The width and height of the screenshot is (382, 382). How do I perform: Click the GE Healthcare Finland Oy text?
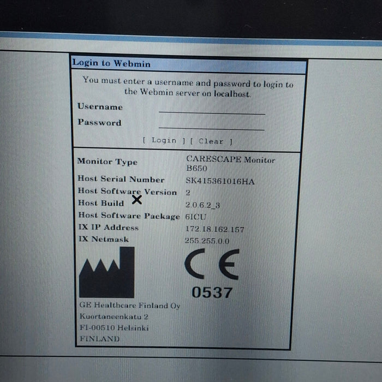click(129, 306)
